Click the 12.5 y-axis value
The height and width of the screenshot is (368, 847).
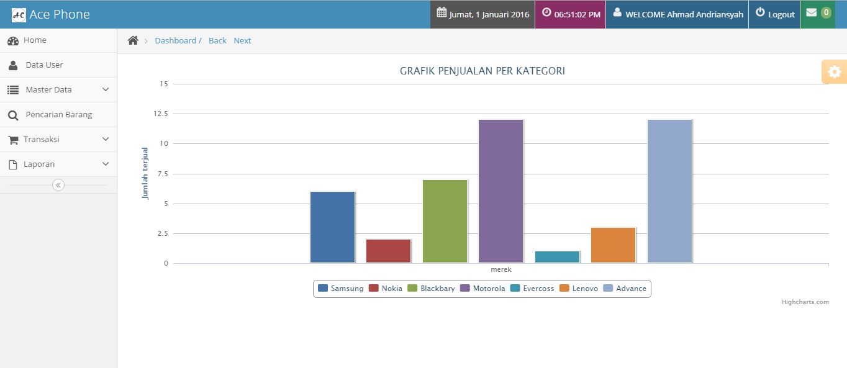(160, 114)
